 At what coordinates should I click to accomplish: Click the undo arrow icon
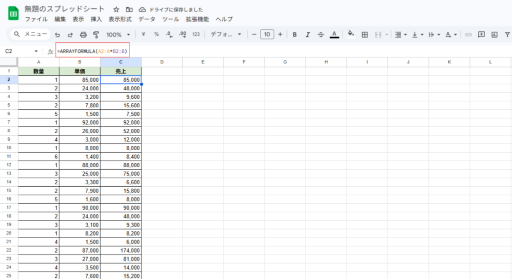tap(57, 35)
